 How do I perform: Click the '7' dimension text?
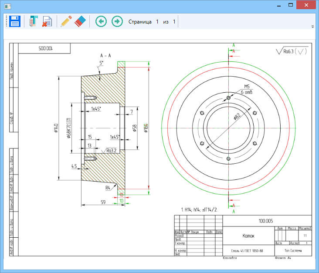point(132,112)
